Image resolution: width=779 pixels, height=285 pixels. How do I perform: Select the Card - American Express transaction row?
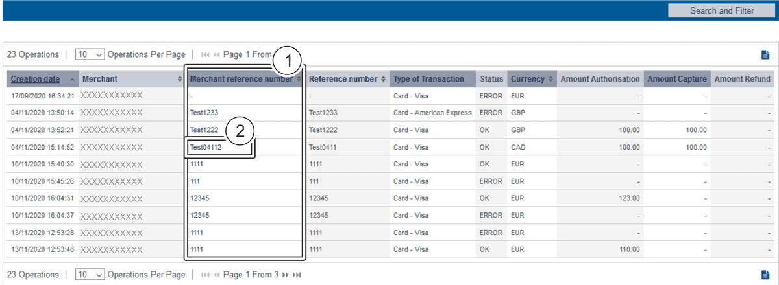pyautogui.click(x=432, y=113)
